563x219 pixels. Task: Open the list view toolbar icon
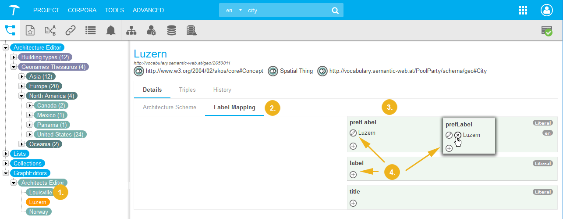pos(91,30)
